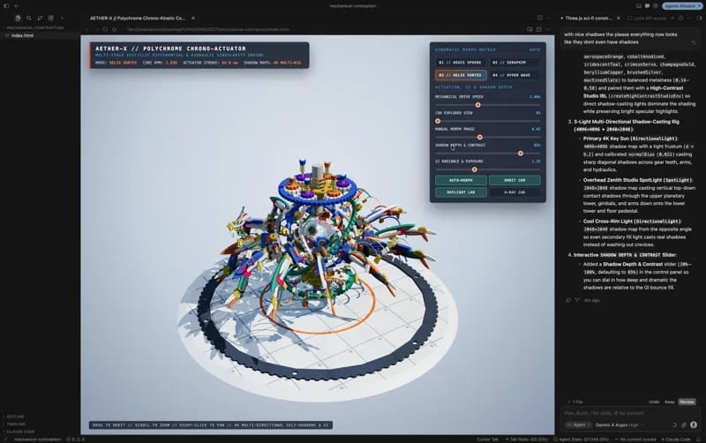This screenshot has height=443, width=706.
Task: Click the notifications bell in status bar
Action: (x=698, y=439)
